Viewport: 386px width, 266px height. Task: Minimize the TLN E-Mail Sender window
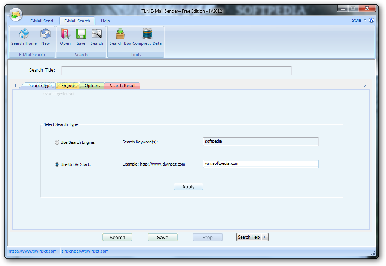pos(343,9)
